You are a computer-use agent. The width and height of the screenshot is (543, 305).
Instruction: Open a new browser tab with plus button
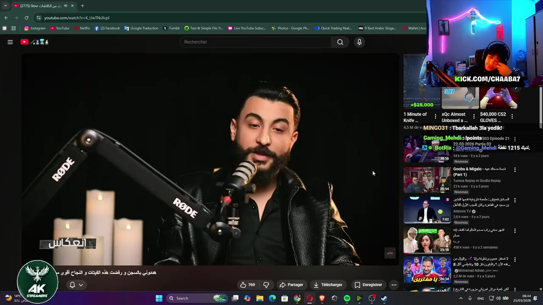click(x=82, y=6)
